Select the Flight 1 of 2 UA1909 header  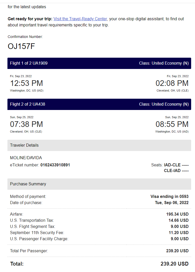[29, 63]
